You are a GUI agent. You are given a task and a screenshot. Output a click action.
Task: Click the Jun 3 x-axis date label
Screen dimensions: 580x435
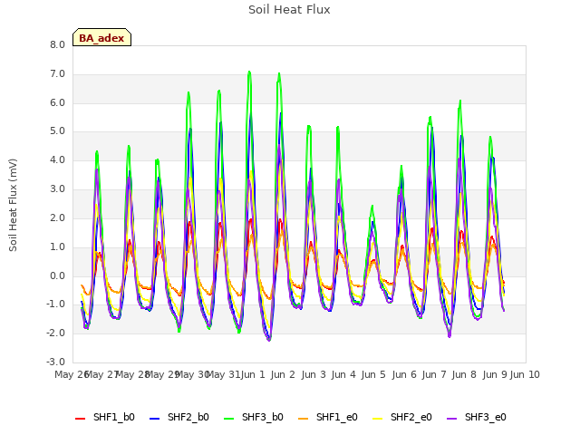(x=314, y=374)
